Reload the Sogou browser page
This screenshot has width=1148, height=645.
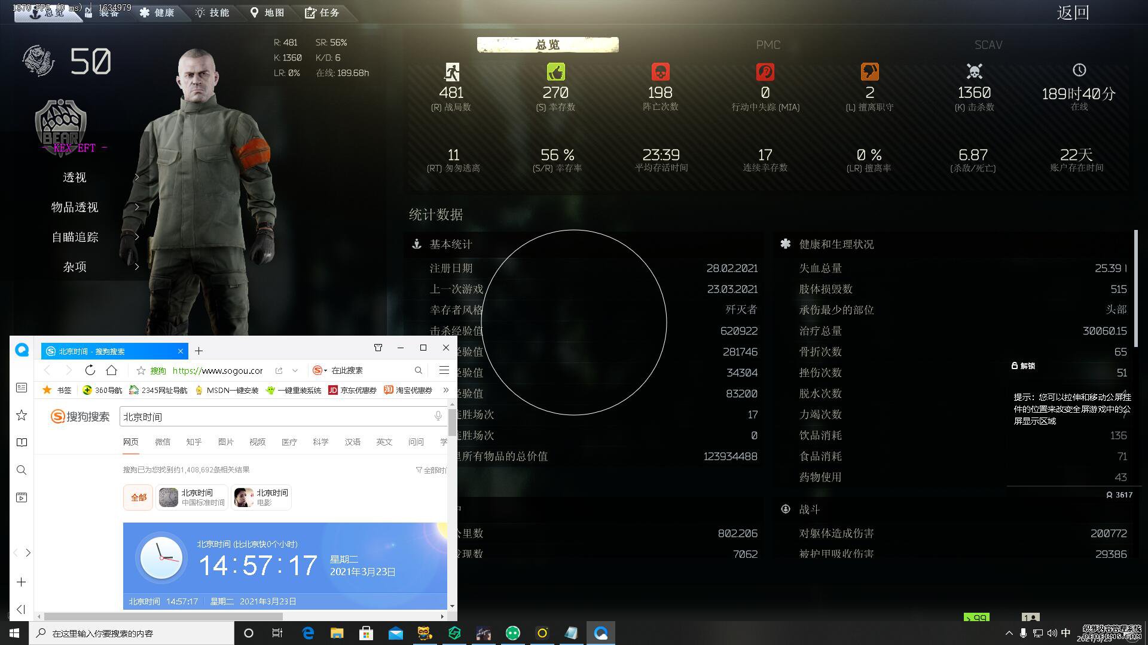click(x=90, y=370)
